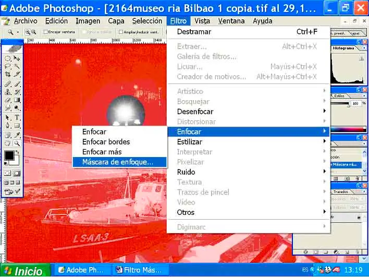Select the Shape tool
The image size is (369, 277).
coord(17,125)
